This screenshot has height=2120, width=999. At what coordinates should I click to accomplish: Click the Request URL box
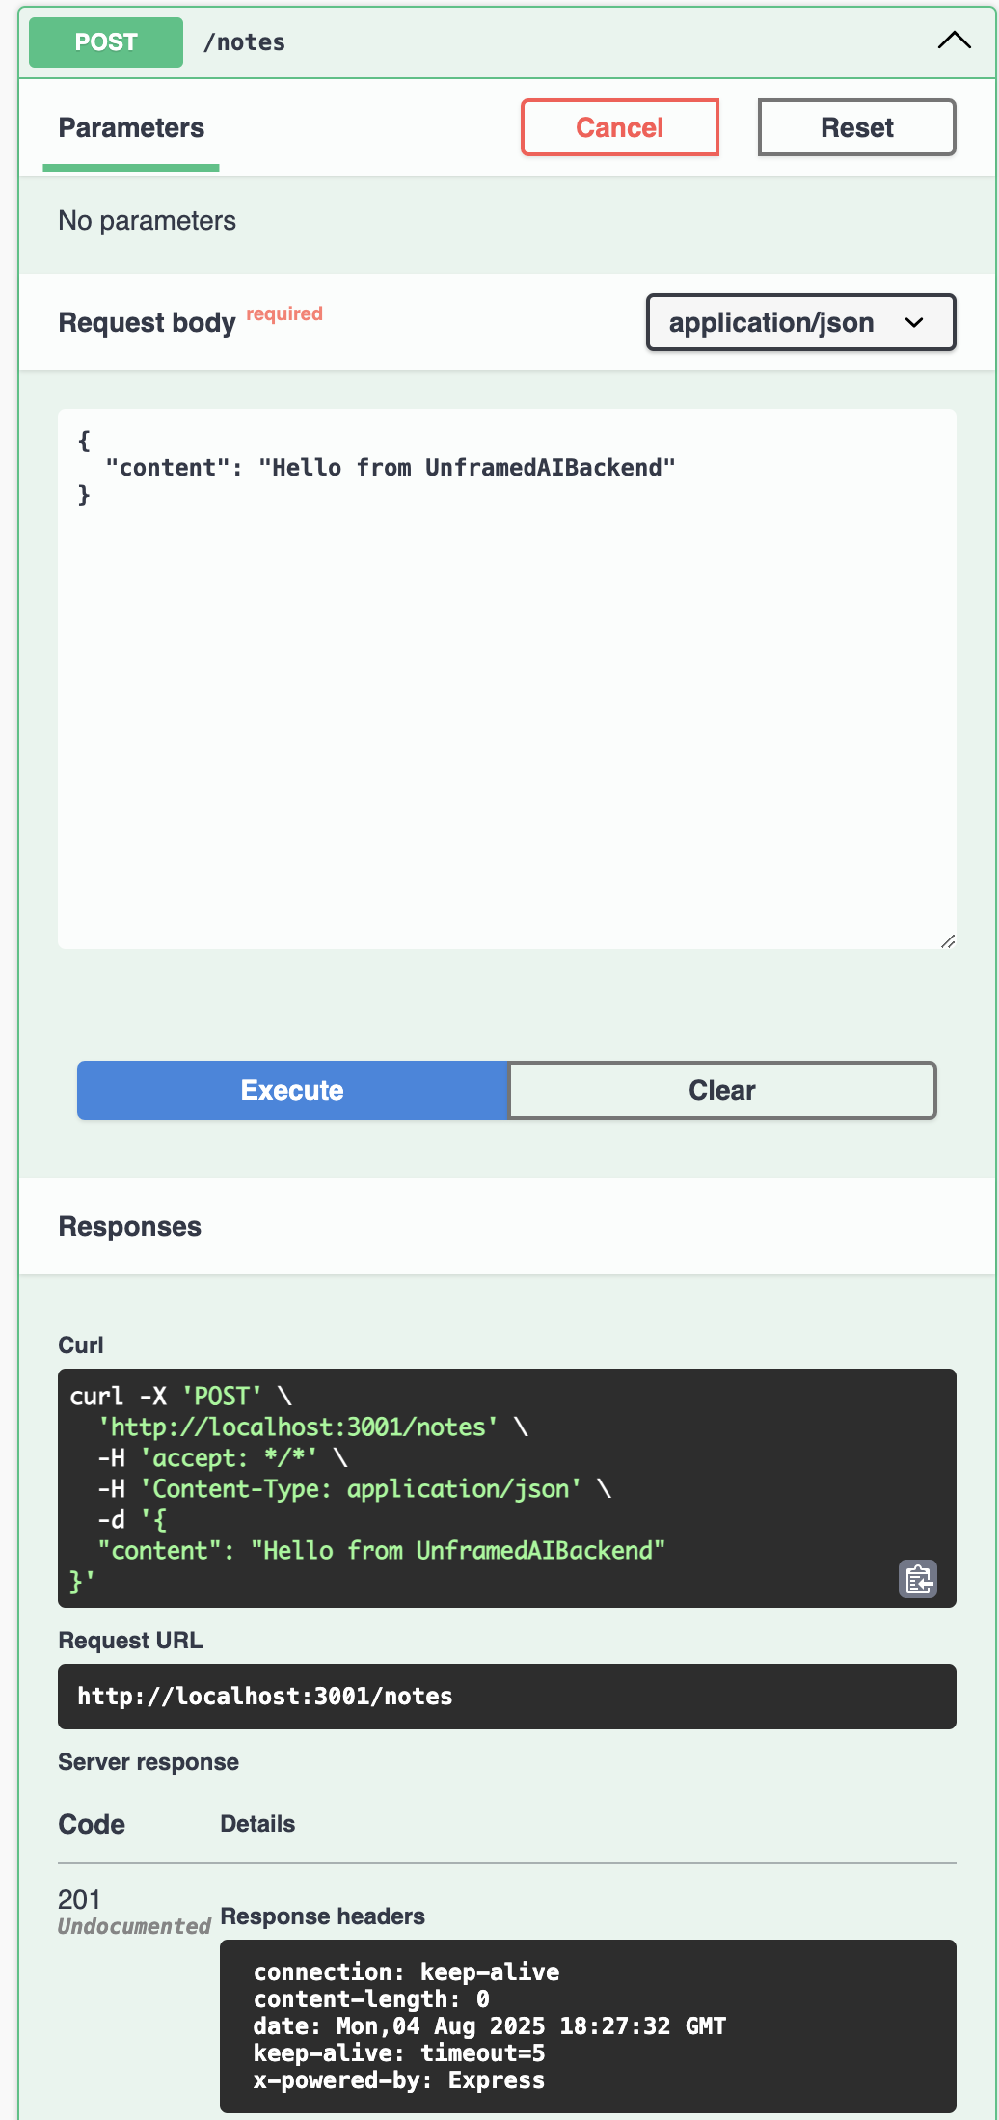[506, 1696]
